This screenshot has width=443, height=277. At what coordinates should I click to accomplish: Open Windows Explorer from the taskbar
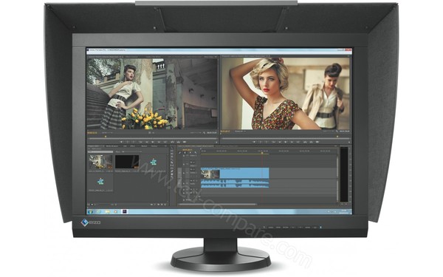(x=107, y=211)
